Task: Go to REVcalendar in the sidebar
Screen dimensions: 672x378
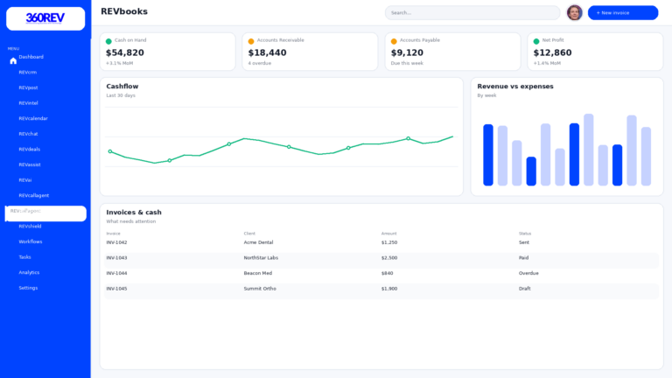Action: 33,118
